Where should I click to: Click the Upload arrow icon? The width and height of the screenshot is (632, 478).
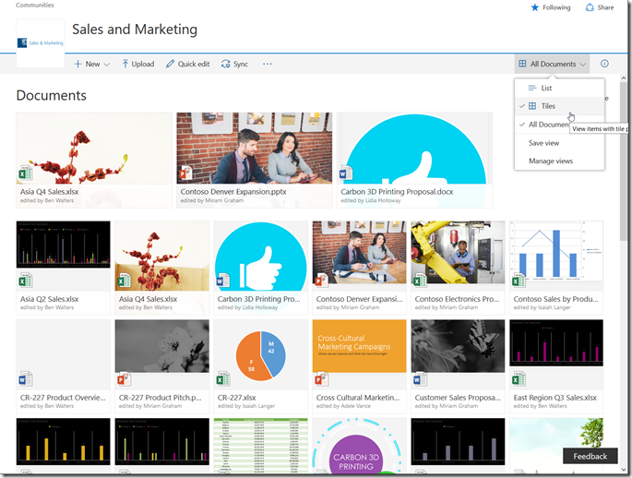(x=125, y=65)
